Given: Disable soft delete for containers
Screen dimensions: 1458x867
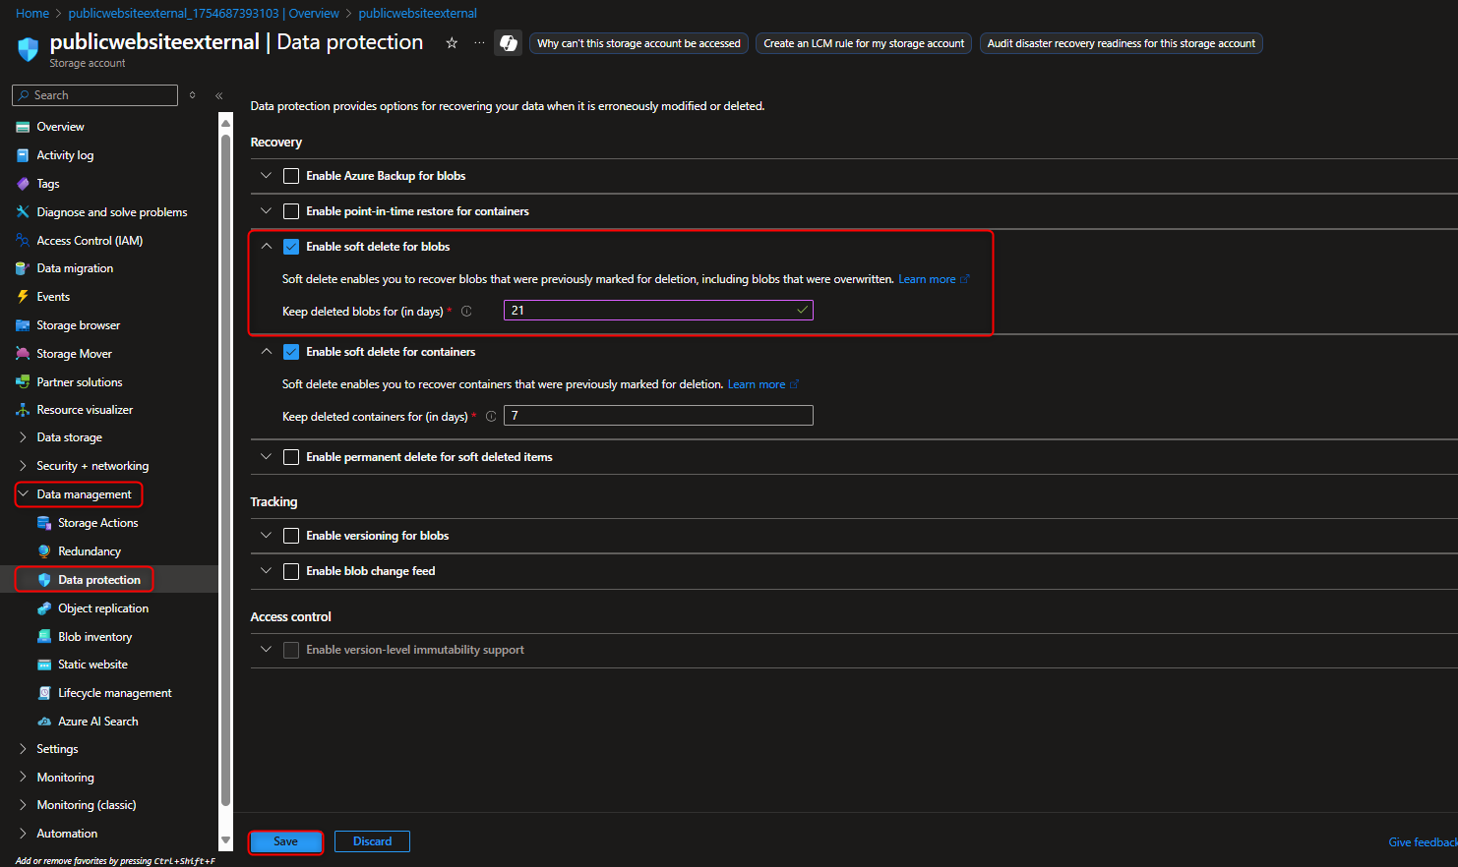Looking at the screenshot, I should click(x=290, y=351).
